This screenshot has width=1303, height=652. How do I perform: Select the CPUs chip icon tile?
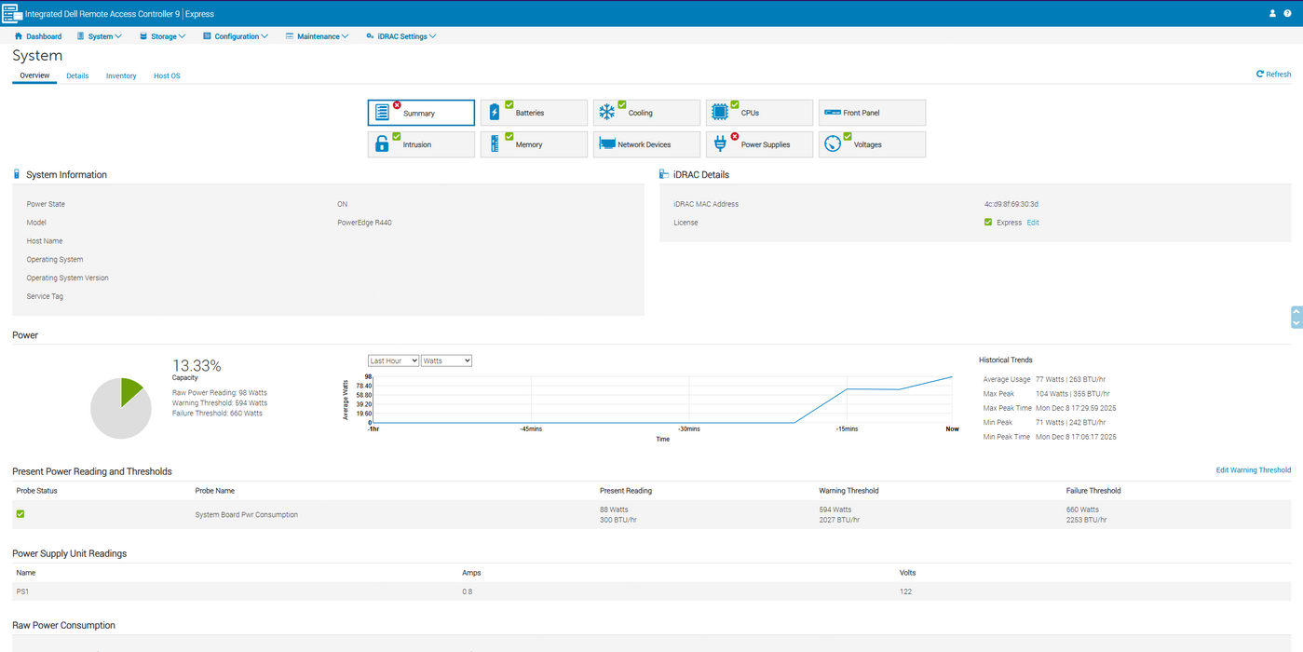759,113
